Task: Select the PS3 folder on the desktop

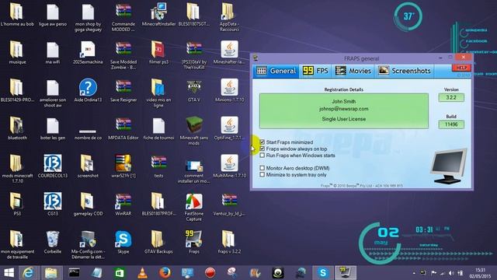Action: (17, 204)
